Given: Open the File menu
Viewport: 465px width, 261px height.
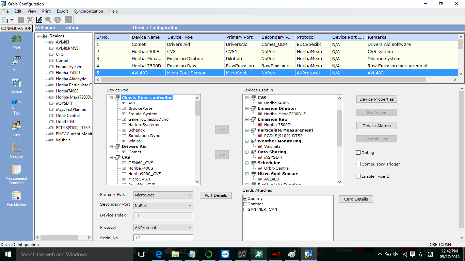Looking at the screenshot, I should coord(5,11).
